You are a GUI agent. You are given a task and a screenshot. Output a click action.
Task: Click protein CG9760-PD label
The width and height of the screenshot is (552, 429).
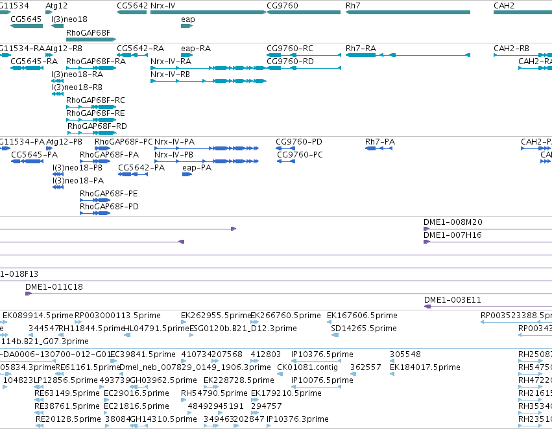click(299, 142)
